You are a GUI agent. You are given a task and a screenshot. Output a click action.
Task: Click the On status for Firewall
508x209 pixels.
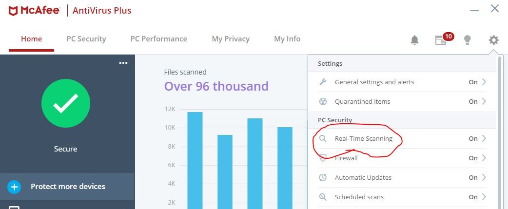tap(473, 158)
